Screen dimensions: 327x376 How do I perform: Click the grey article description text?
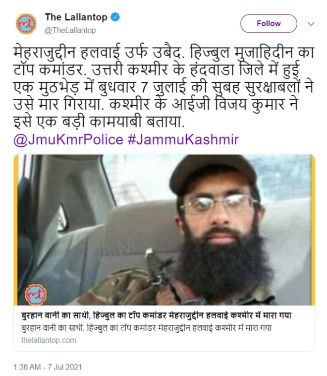[x=146, y=327]
